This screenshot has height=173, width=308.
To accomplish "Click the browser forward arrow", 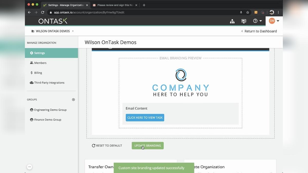I will 36,12.
